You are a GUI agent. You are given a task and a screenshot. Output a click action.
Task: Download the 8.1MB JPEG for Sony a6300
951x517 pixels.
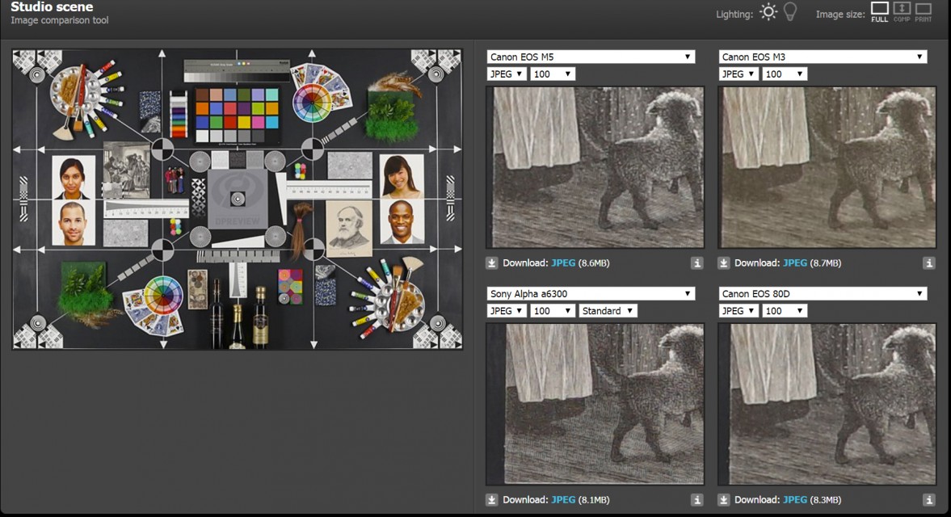point(563,500)
